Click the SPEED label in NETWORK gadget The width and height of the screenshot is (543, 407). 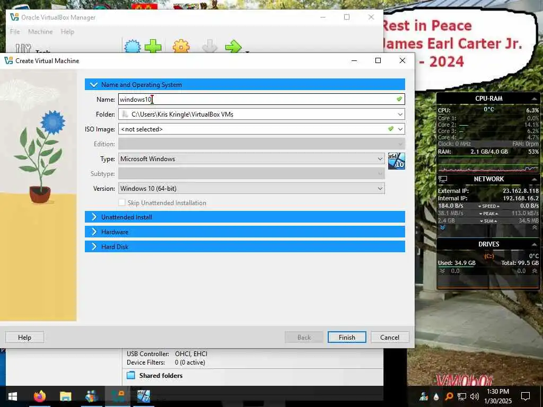tap(489, 206)
